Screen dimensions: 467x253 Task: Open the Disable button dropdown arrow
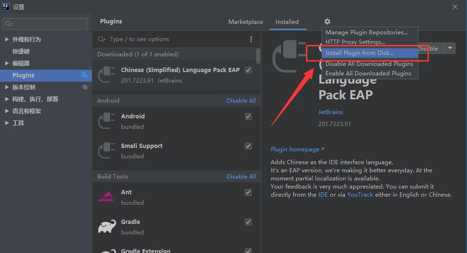tap(450, 48)
